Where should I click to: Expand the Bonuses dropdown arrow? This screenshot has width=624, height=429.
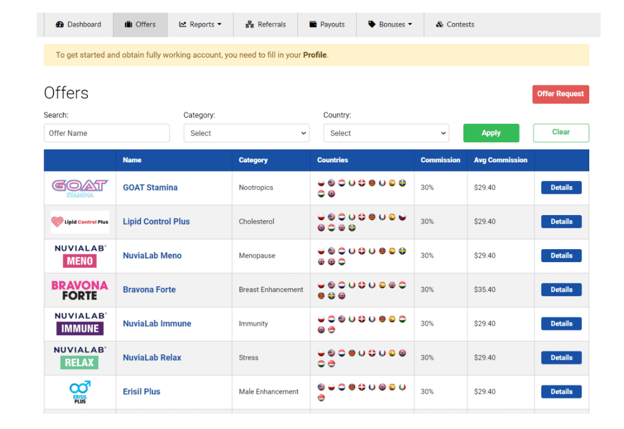click(x=410, y=25)
